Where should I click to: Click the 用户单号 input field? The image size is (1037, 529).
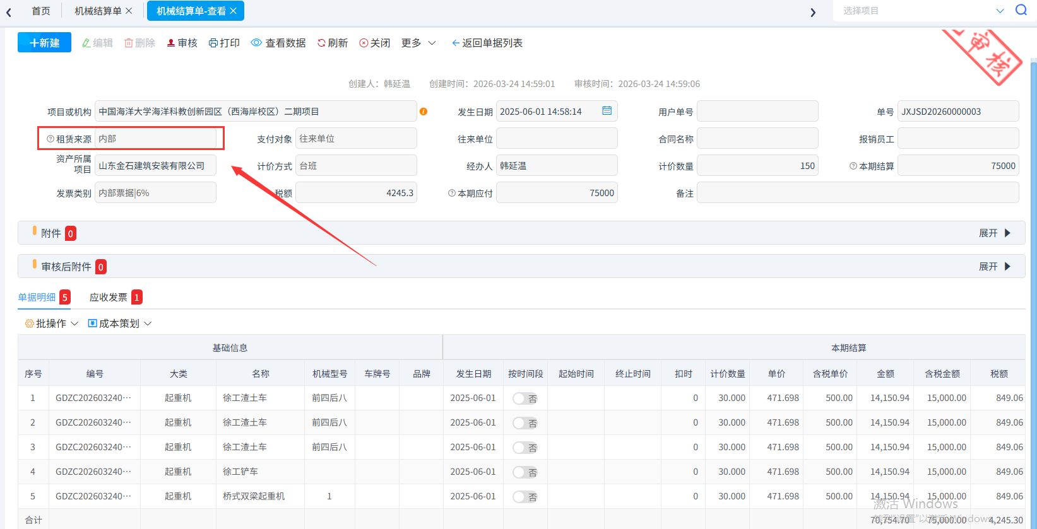coord(757,112)
